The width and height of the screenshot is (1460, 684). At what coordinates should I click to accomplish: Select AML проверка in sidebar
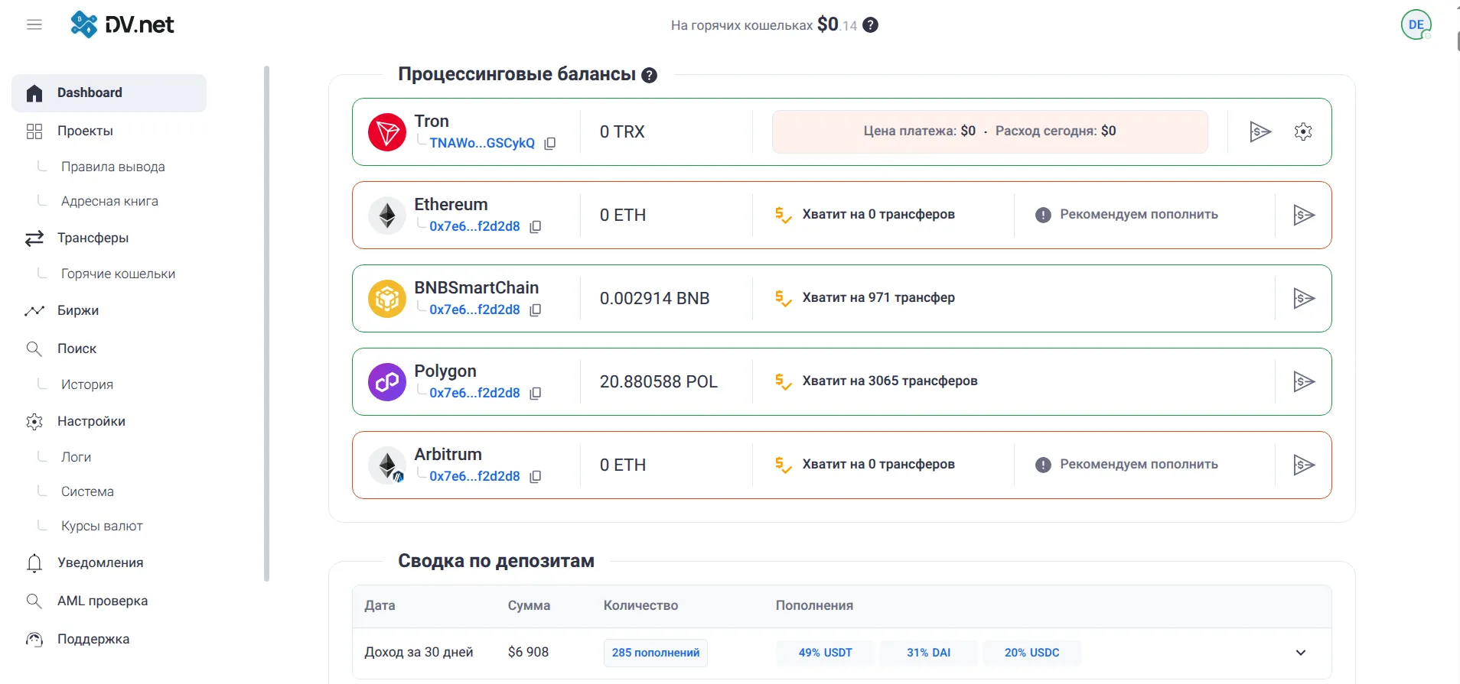click(103, 601)
